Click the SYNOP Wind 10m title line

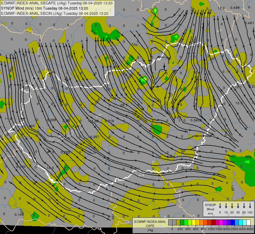pos(44,8)
